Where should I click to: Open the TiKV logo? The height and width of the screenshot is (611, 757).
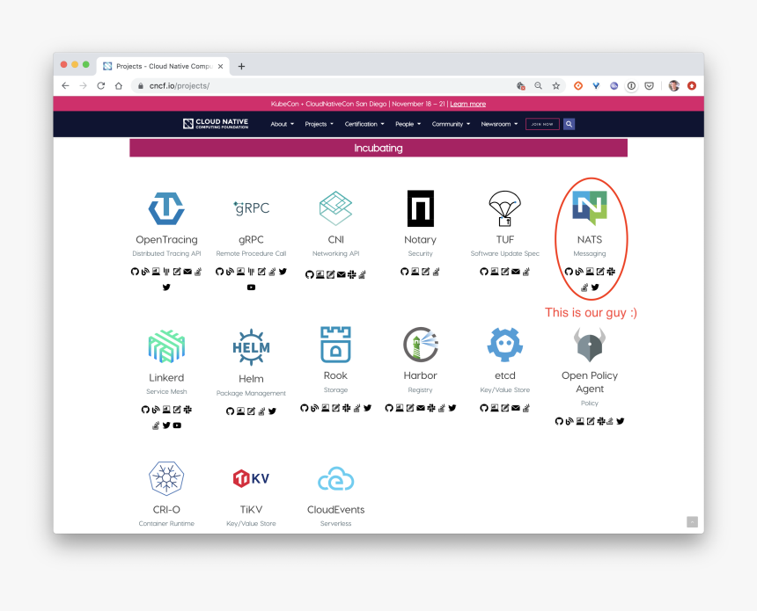coord(251,478)
